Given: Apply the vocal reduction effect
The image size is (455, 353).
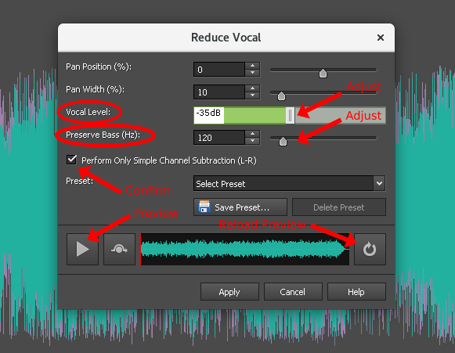Looking at the screenshot, I should [229, 292].
